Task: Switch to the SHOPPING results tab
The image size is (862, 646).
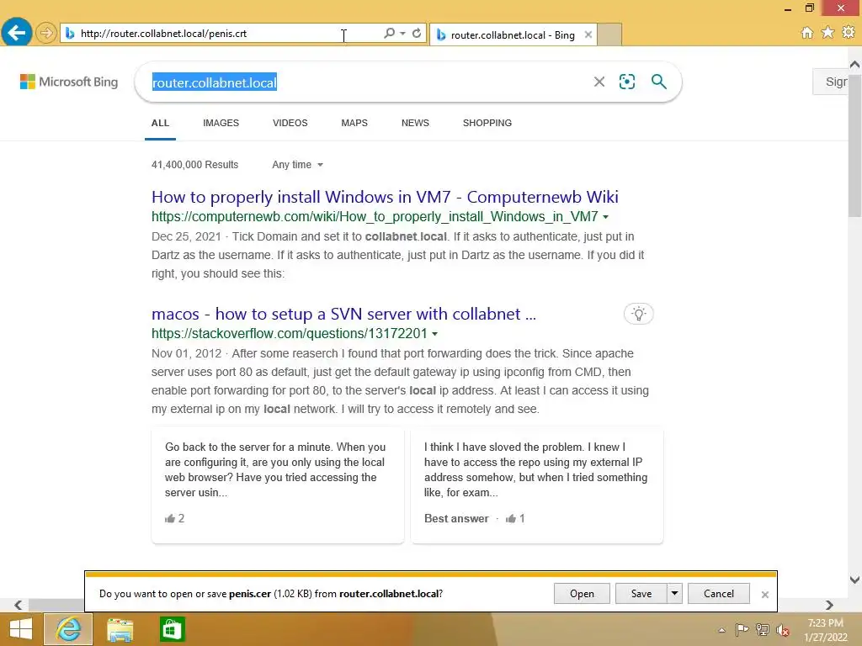Action: (487, 123)
